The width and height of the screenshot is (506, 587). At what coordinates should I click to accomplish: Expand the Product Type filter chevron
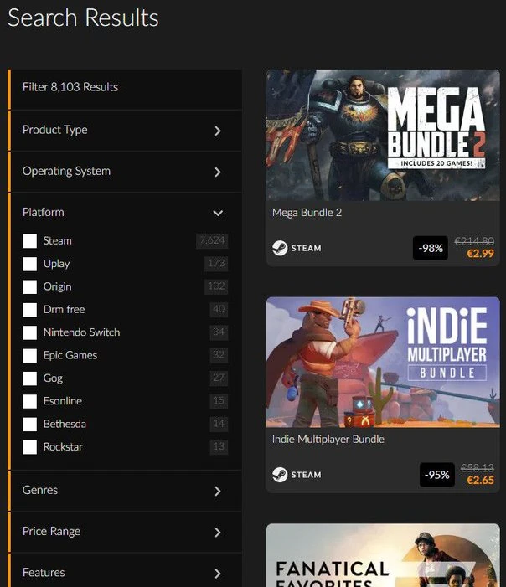[x=218, y=131]
